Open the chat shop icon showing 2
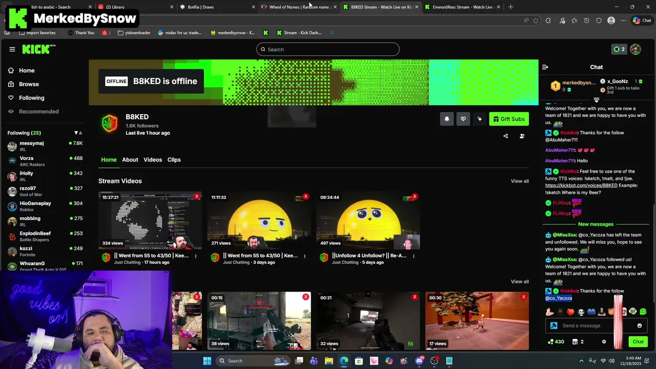 point(578,342)
